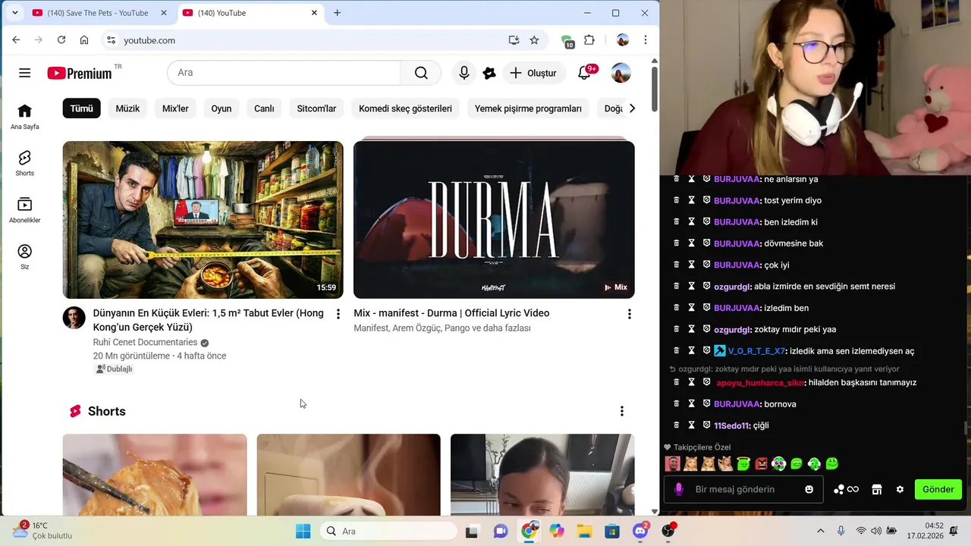The width and height of the screenshot is (971, 546).
Task: Open the tab search dropdown arrow
Action: [14, 13]
